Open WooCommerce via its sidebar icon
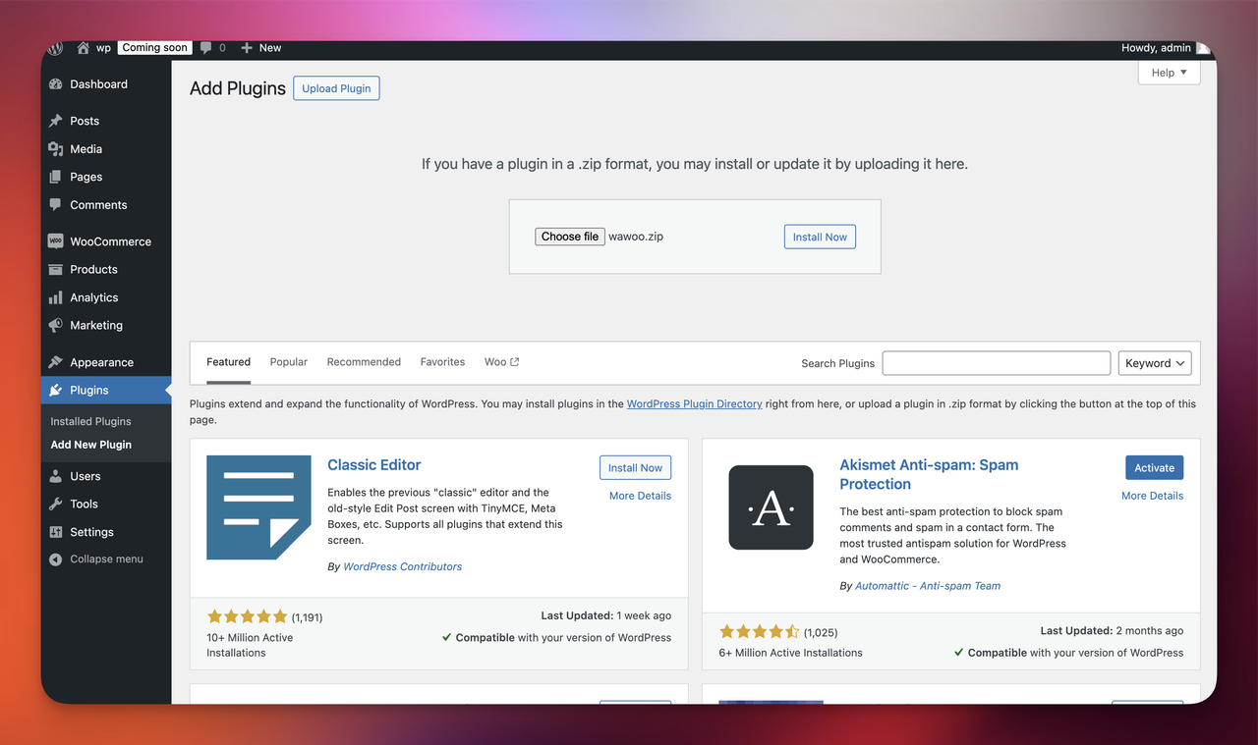Image resolution: width=1258 pixels, height=745 pixels. [x=56, y=241]
